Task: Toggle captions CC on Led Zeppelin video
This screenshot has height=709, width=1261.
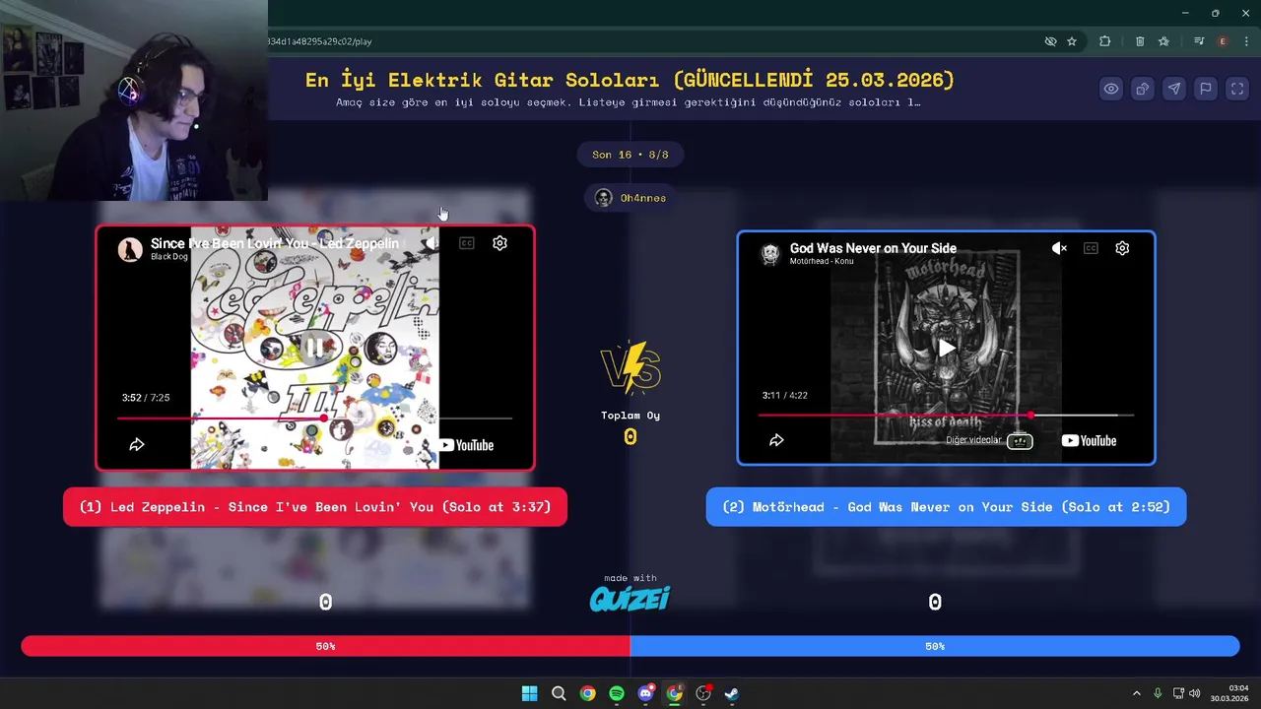Action: [467, 243]
